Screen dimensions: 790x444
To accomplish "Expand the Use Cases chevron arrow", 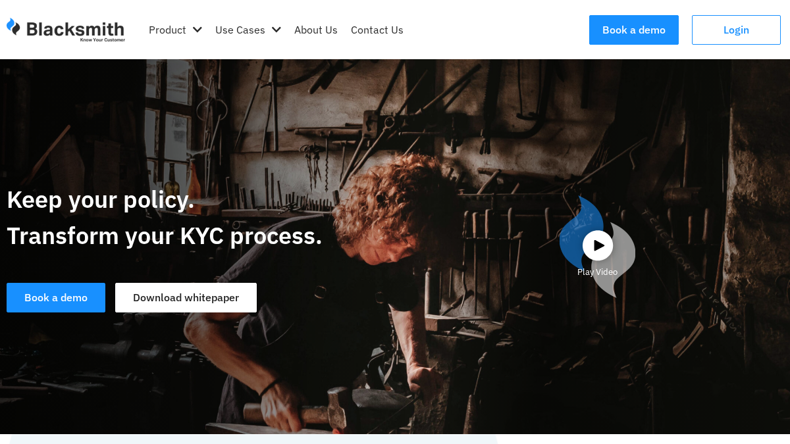I will click(276, 30).
